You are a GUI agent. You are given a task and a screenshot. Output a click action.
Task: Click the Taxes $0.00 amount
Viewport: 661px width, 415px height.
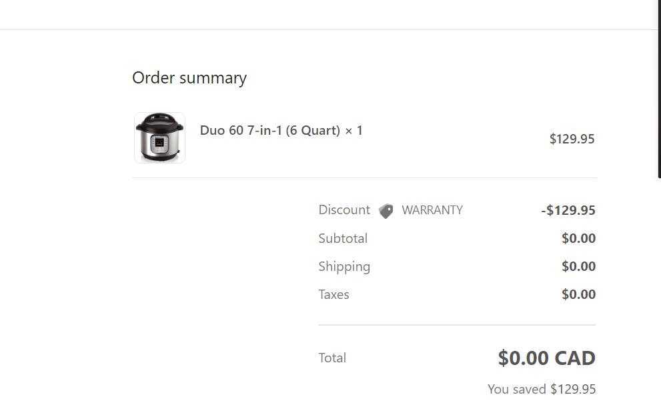pyautogui.click(x=578, y=294)
